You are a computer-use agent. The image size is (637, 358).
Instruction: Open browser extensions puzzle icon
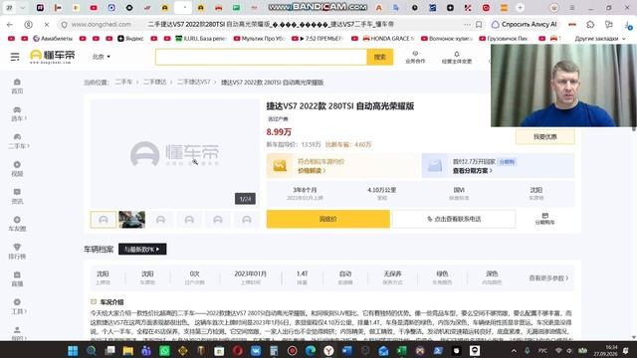click(x=590, y=25)
